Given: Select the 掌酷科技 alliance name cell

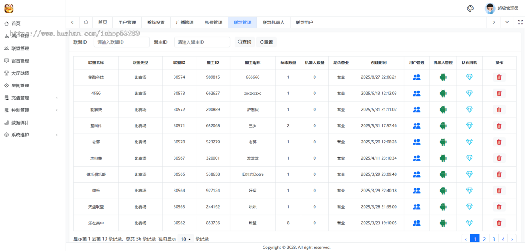Looking at the screenshot, I should pyautogui.click(x=96, y=77).
